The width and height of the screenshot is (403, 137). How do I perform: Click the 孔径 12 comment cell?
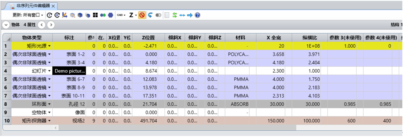tap(69, 104)
